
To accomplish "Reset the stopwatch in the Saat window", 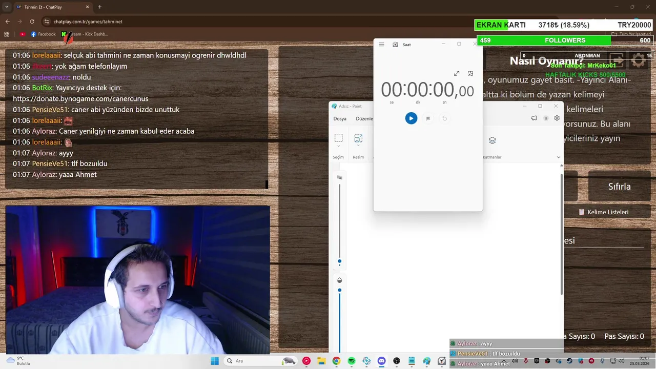I will point(444,118).
